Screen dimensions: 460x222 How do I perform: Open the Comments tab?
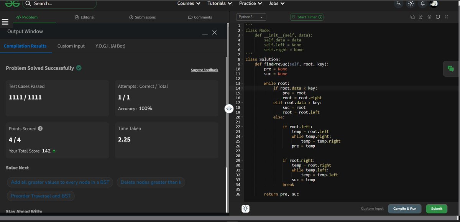coord(200,17)
